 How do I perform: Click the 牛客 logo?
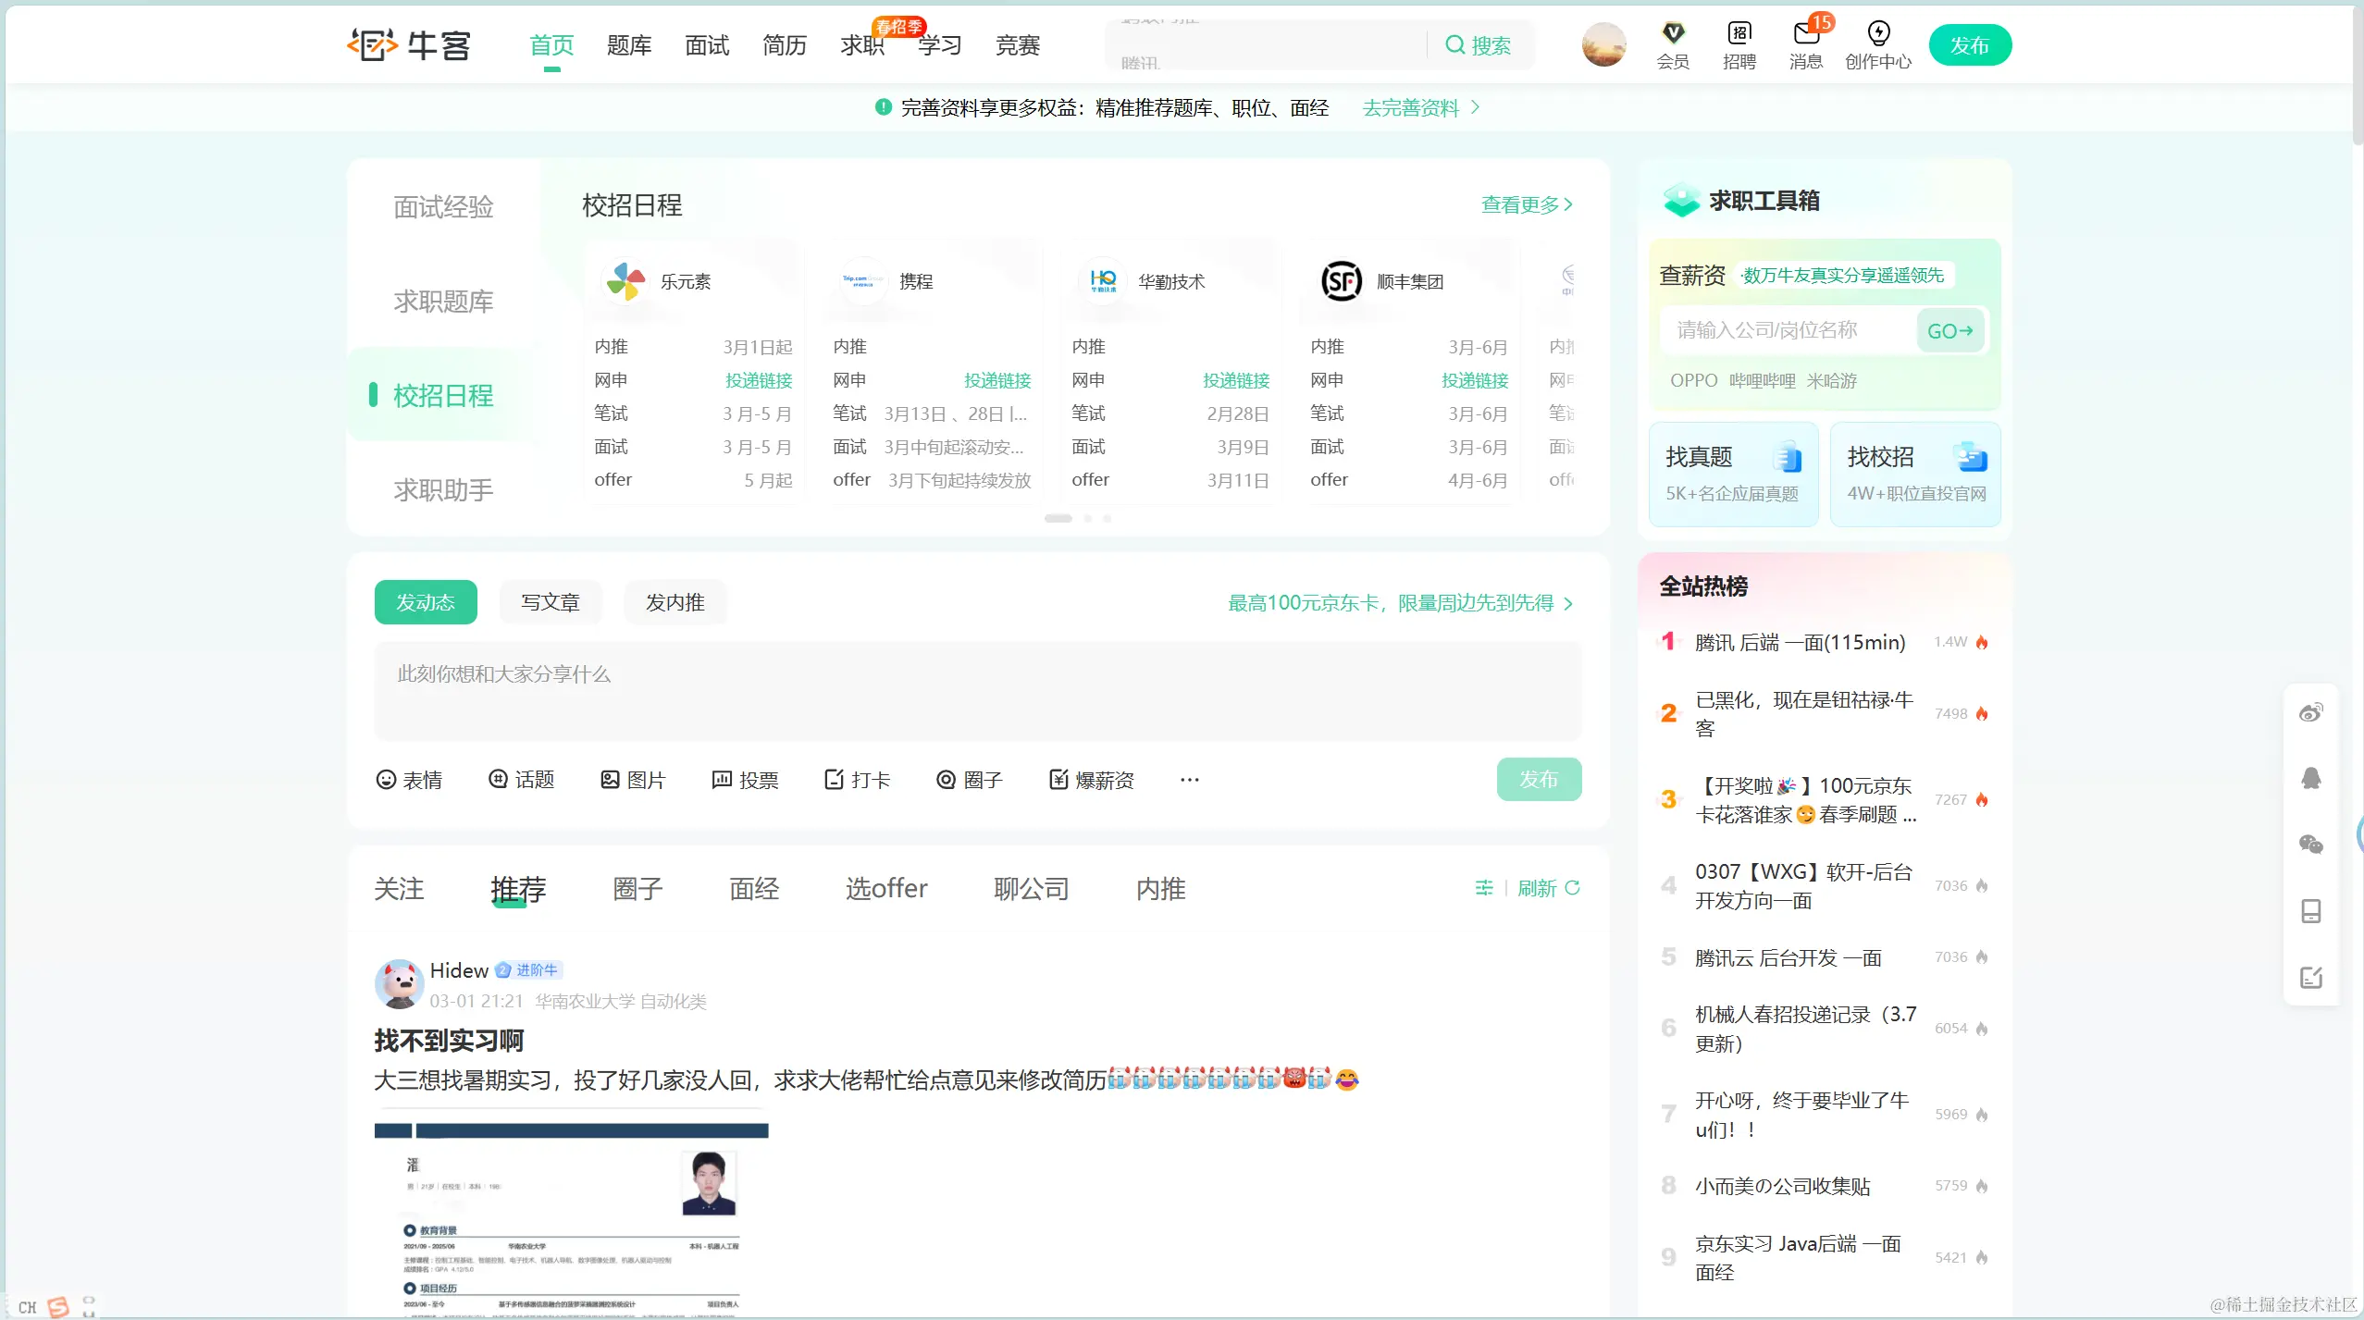pyautogui.click(x=409, y=44)
